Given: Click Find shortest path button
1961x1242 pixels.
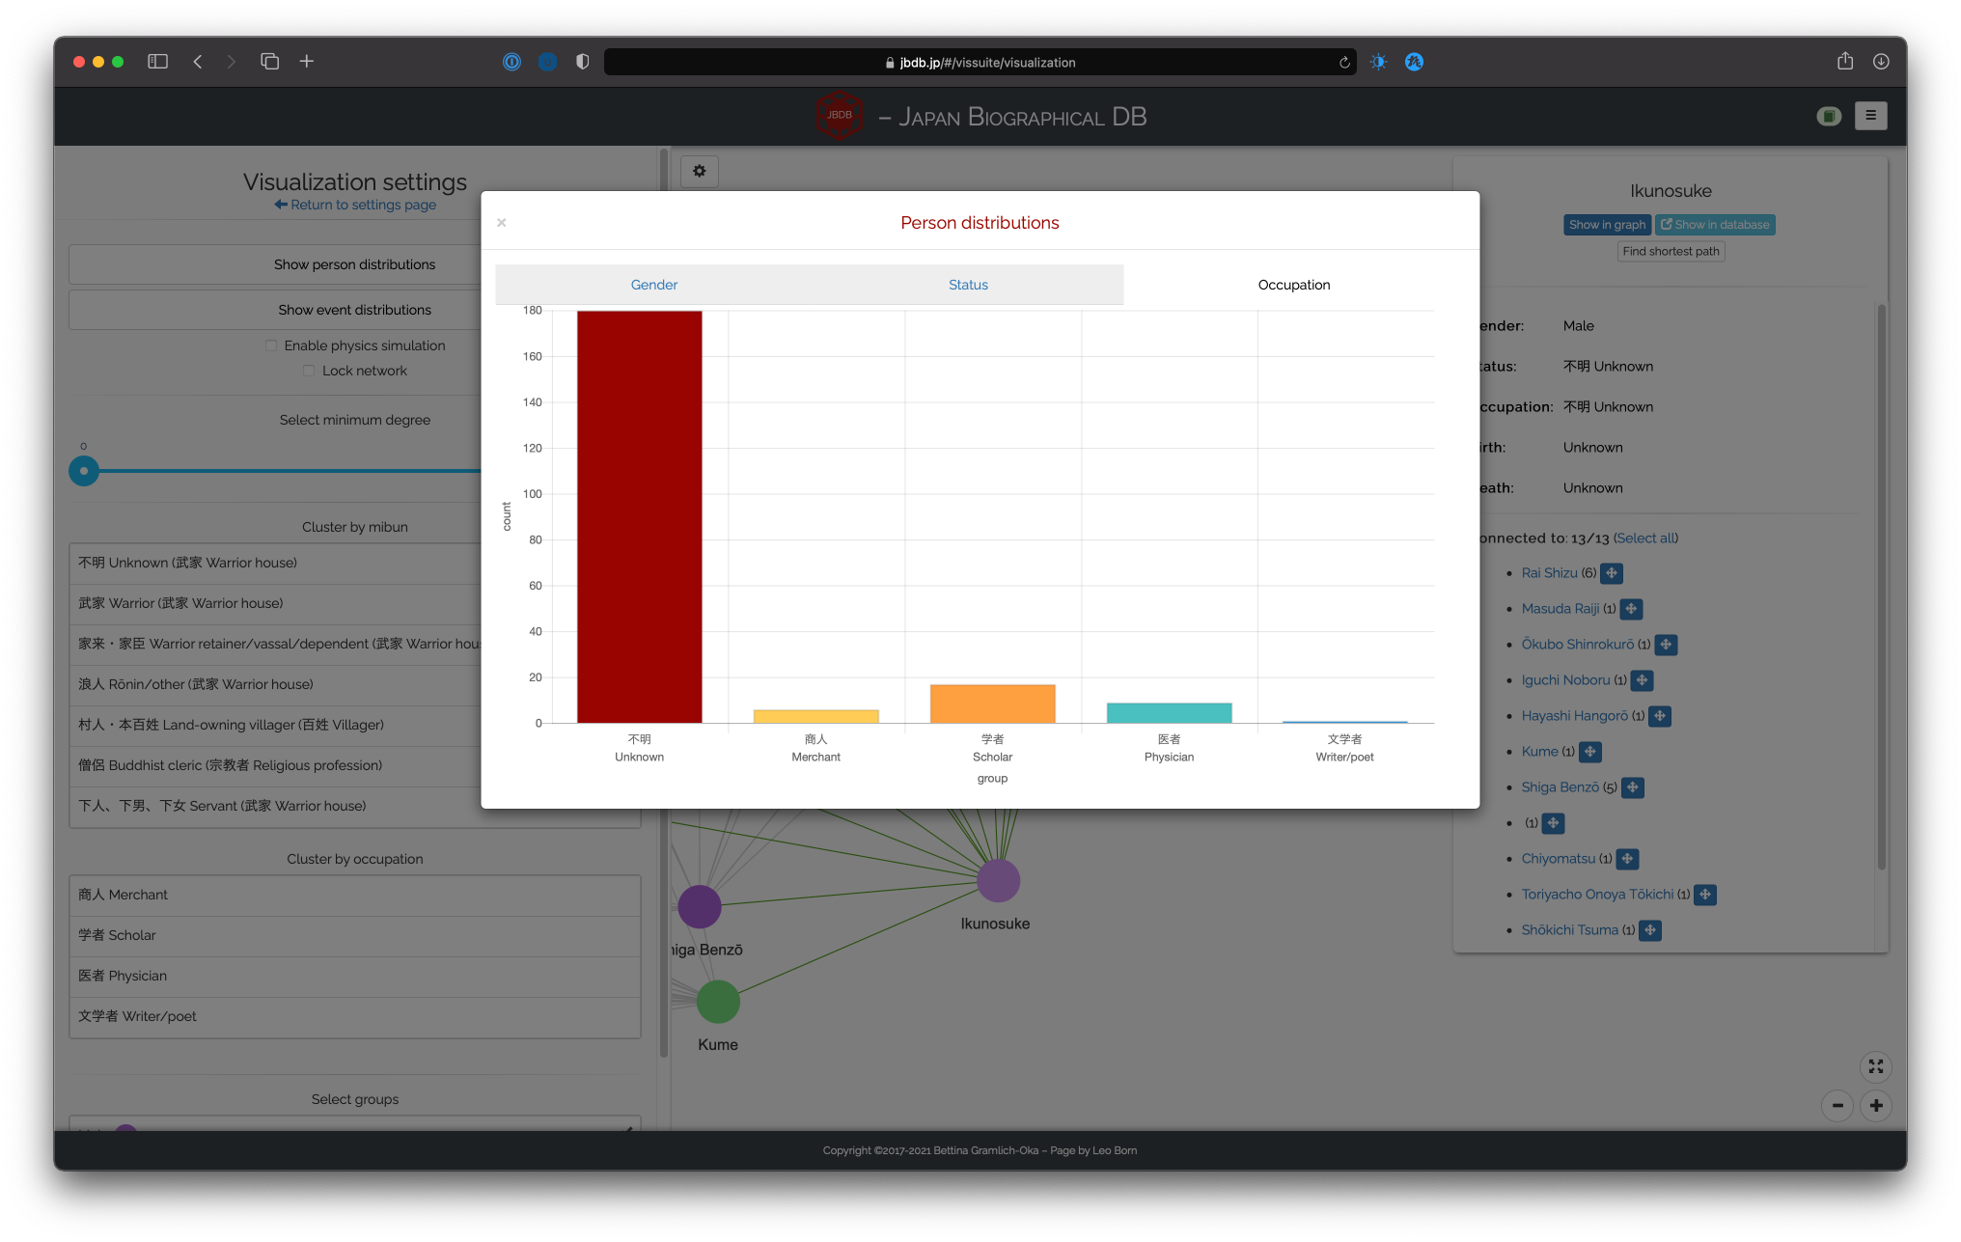Looking at the screenshot, I should (x=1671, y=251).
